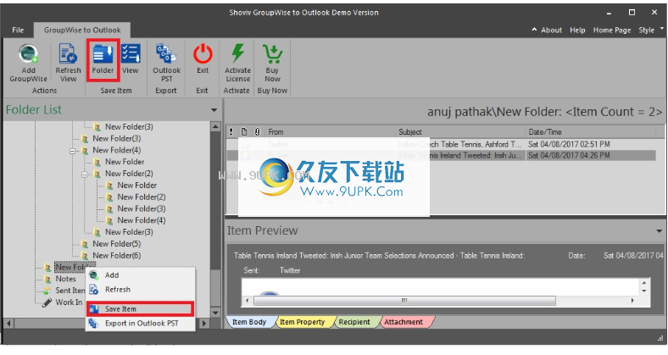Click the Work In Progress pencil icon
This screenshot has height=355, width=668.
click(47, 302)
